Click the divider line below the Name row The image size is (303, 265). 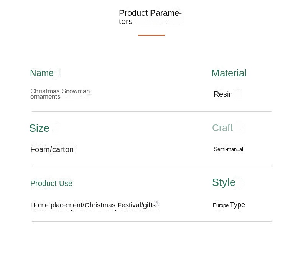pos(151,111)
